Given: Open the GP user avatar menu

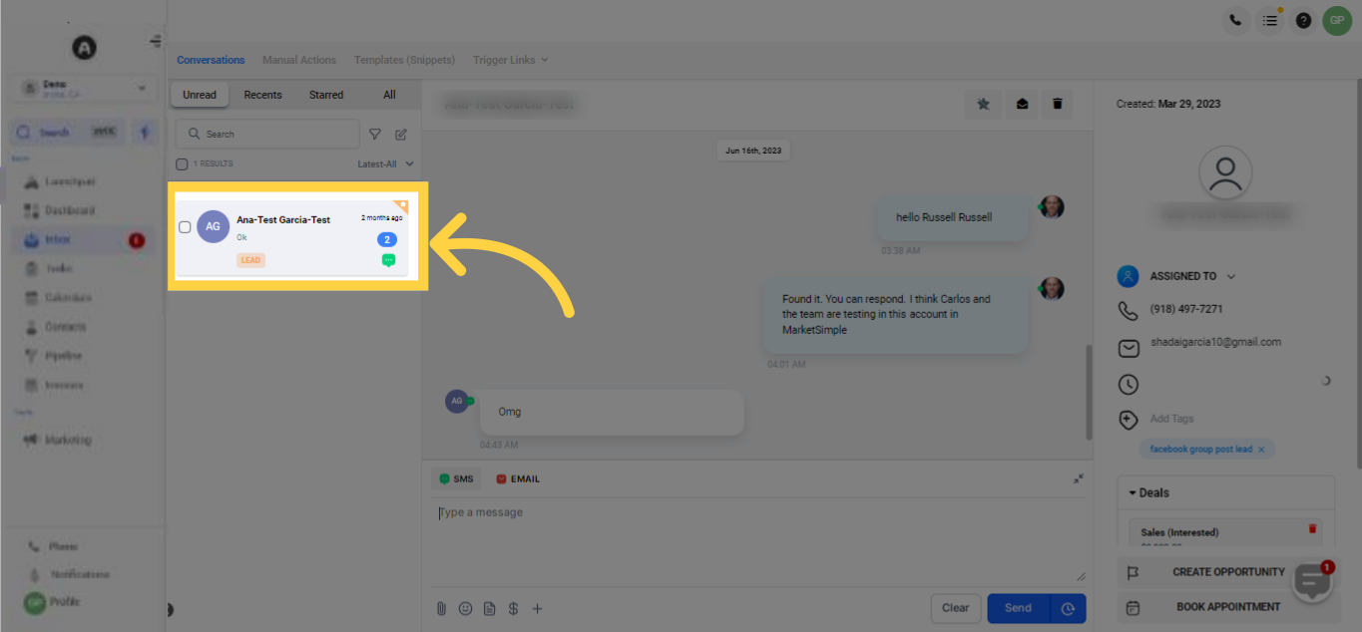Looking at the screenshot, I should click(x=1337, y=20).
